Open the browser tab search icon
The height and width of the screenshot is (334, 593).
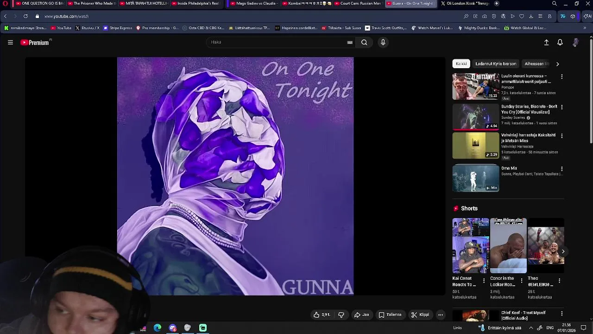point(554,3)
